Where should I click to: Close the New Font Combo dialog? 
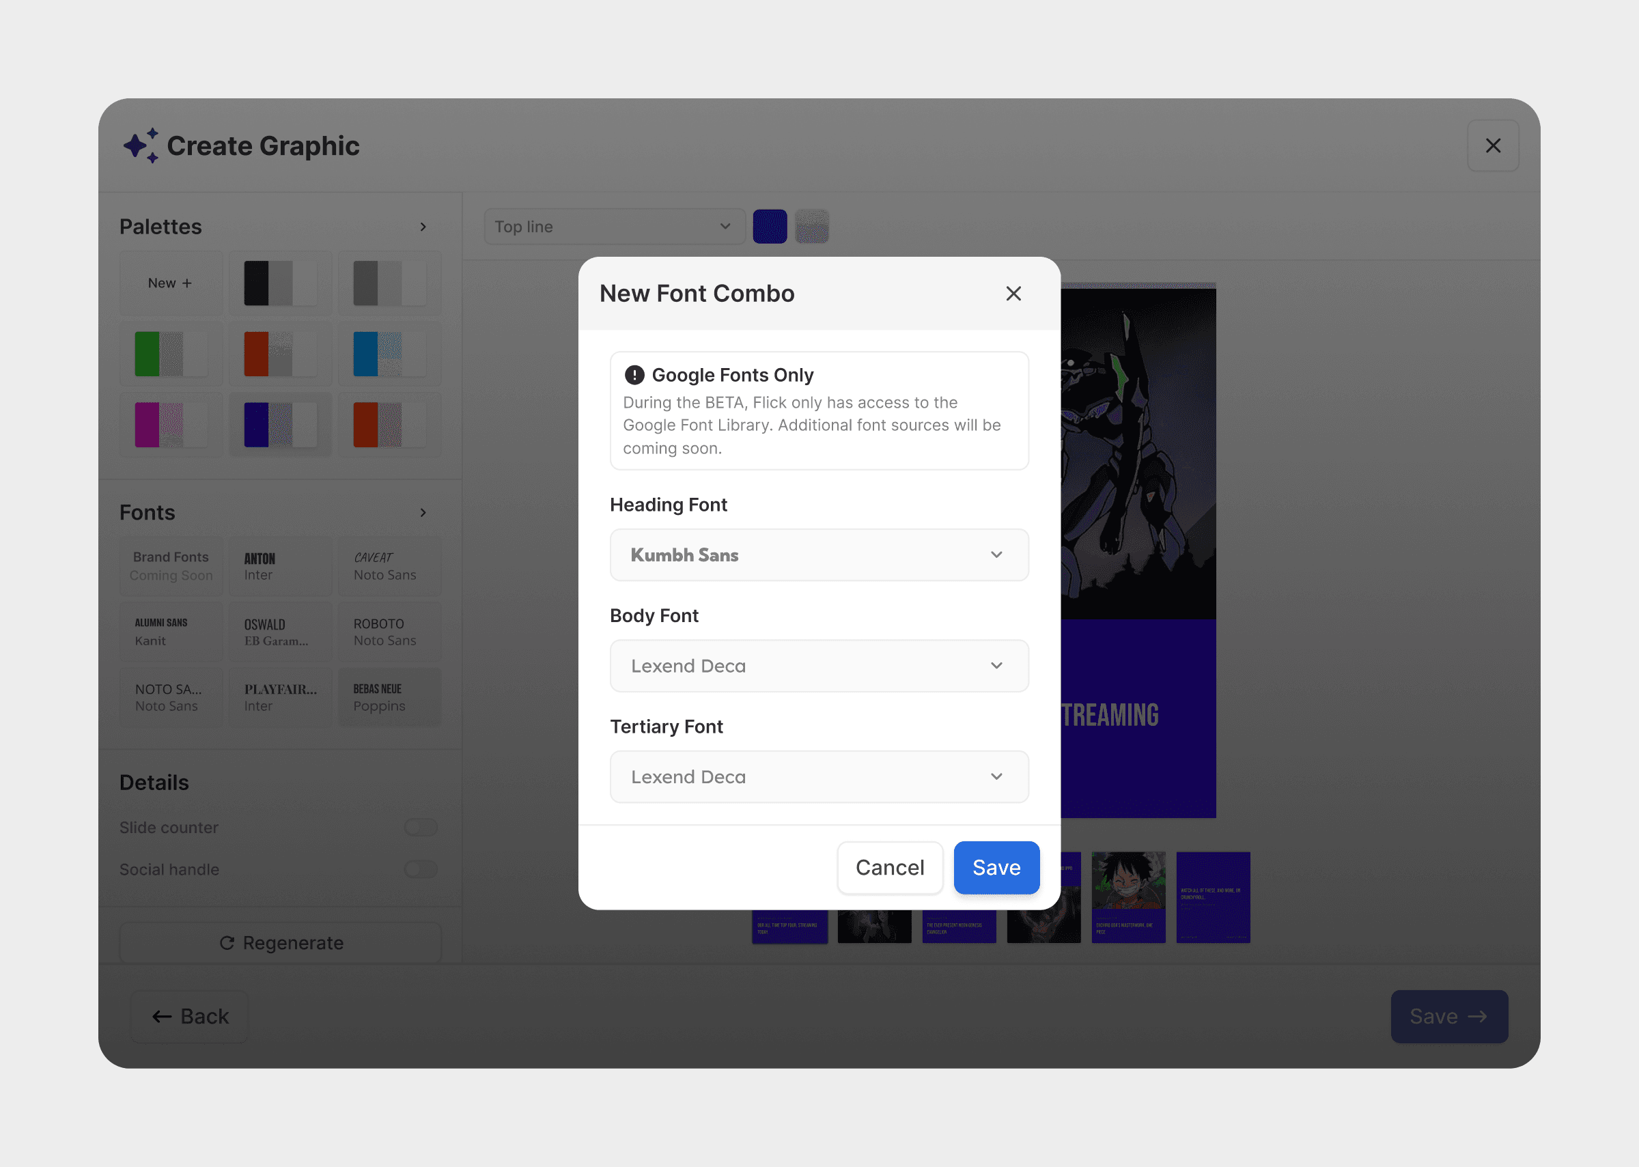1013,293
